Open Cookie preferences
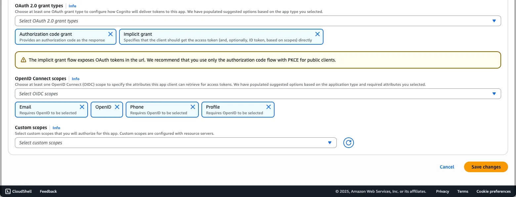Viewport: 516px width, 197px height. tap(493, 191)
